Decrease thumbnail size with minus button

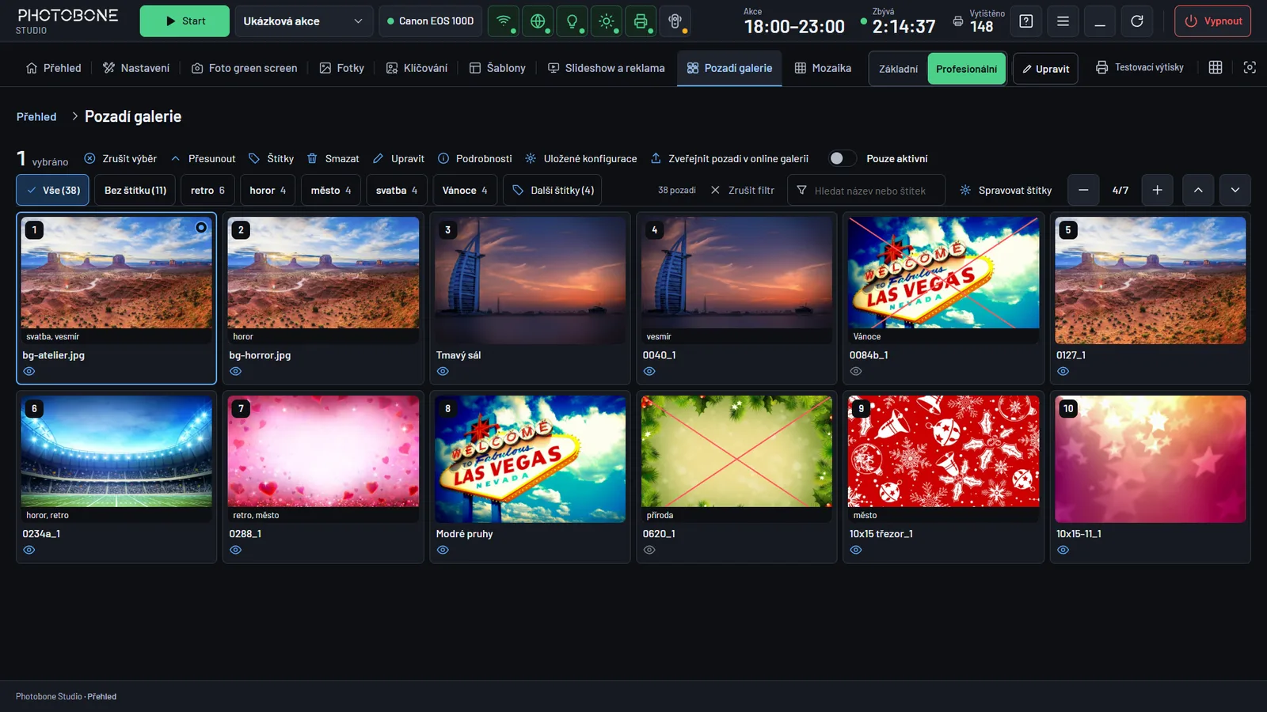[1083, 190]
